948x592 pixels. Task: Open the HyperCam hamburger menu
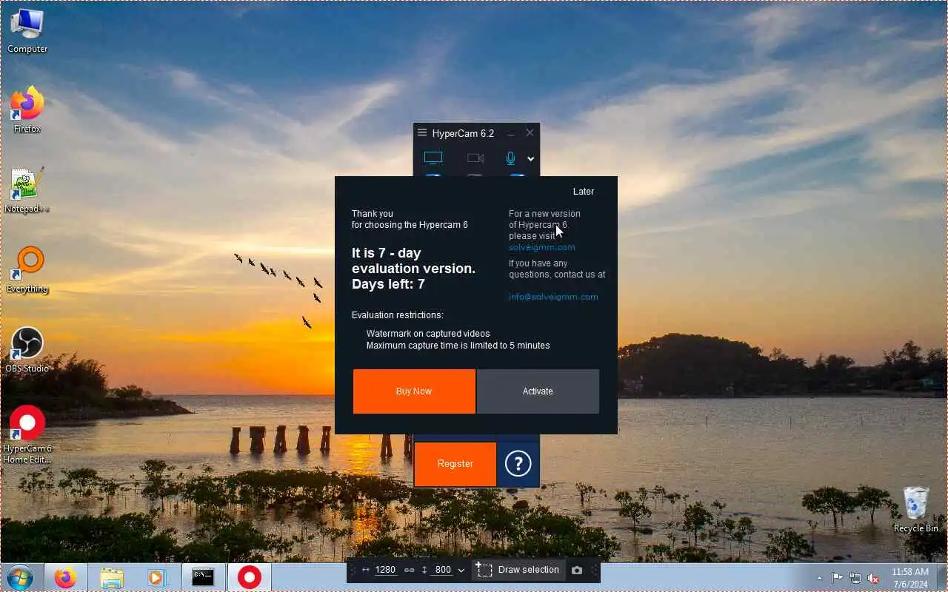coord(422,133)
